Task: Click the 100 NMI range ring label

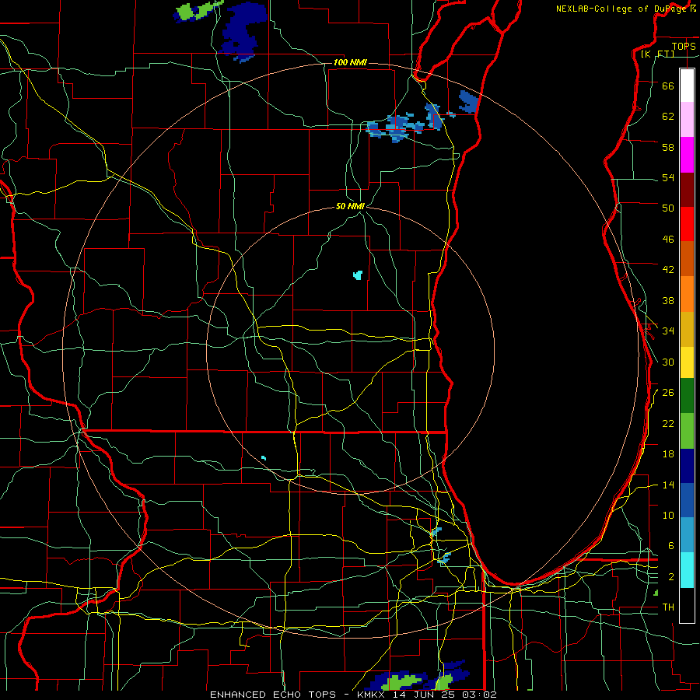Action: tap(350, 62)
